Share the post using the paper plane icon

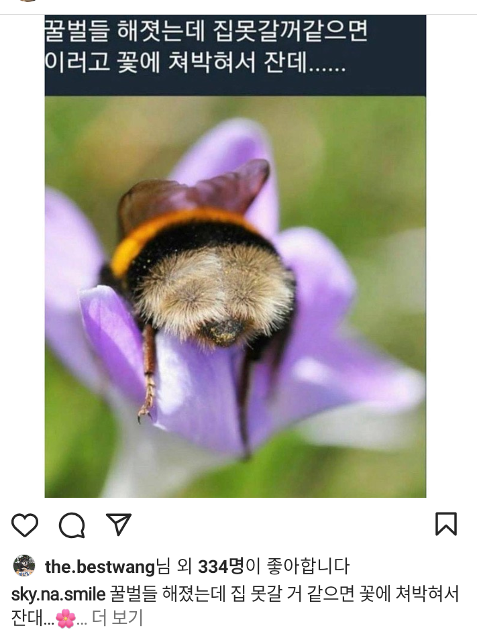(x=119, y=524)
